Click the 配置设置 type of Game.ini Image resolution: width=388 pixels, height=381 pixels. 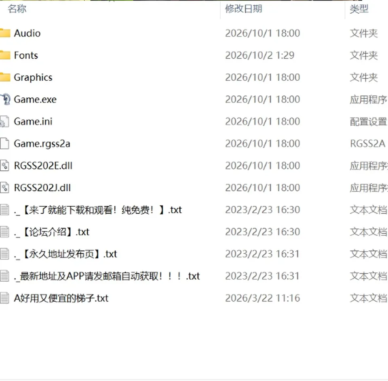coord(368,121)
